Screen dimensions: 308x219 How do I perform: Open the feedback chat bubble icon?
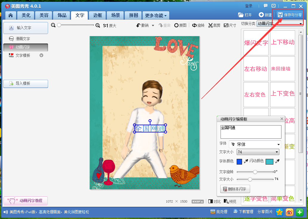[266, 6]
